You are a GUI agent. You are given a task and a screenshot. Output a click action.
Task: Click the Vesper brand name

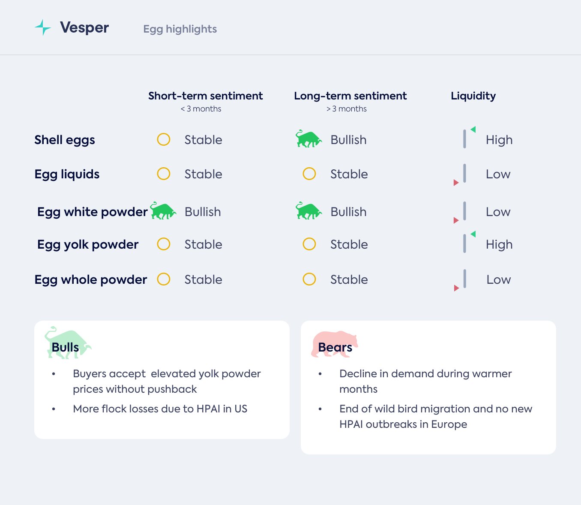tap(84, 27)
